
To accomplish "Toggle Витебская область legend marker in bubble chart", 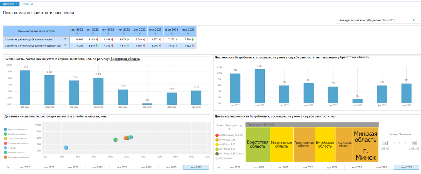I will [x=6, y=134].
